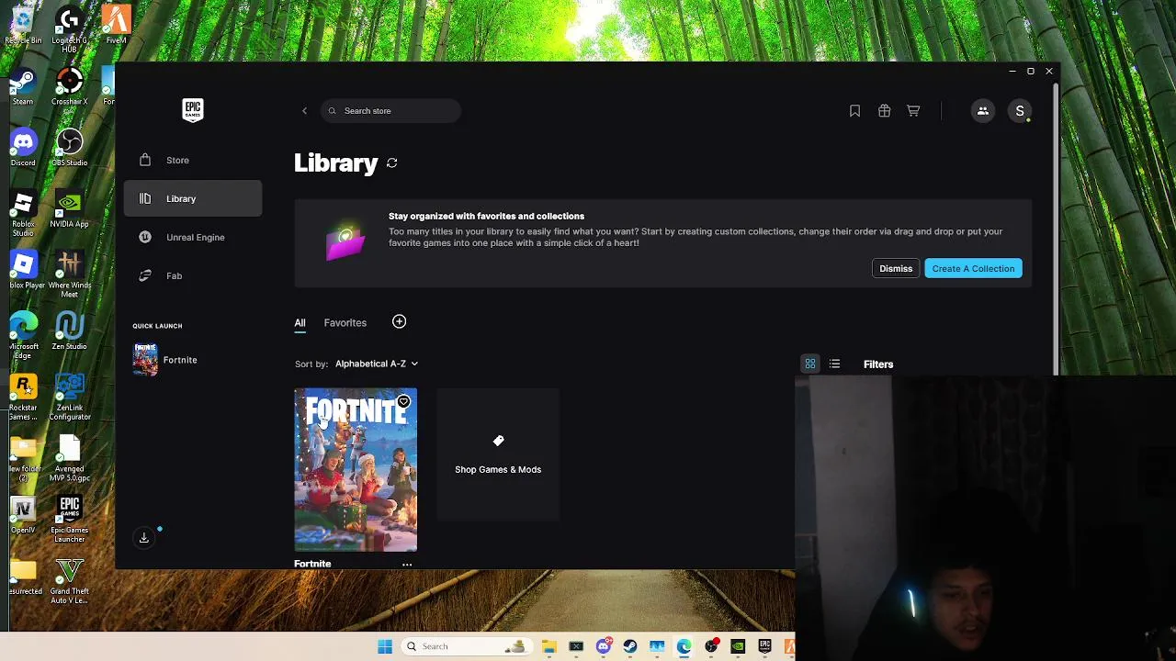This screenshot has height=661, width=1176.
Task: Select Recycle Bin desktop icon
Action: (23, 27)
